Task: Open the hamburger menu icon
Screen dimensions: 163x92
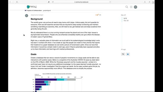Action: (x=131, y=7)
